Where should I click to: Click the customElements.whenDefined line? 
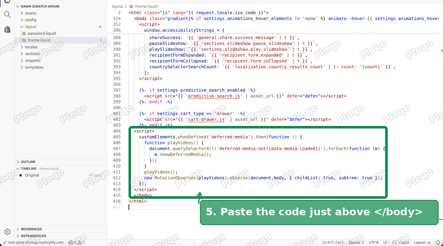click(221, 137)
